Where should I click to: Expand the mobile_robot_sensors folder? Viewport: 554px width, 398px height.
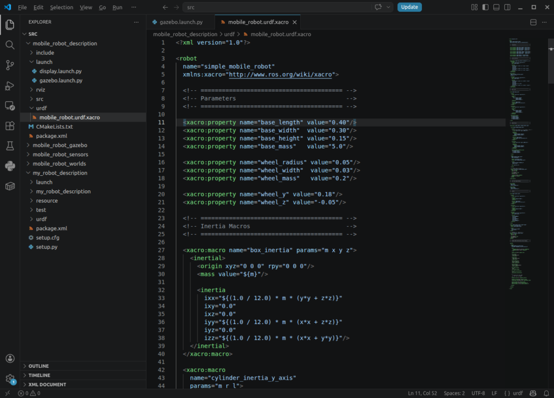pos(83,154)
